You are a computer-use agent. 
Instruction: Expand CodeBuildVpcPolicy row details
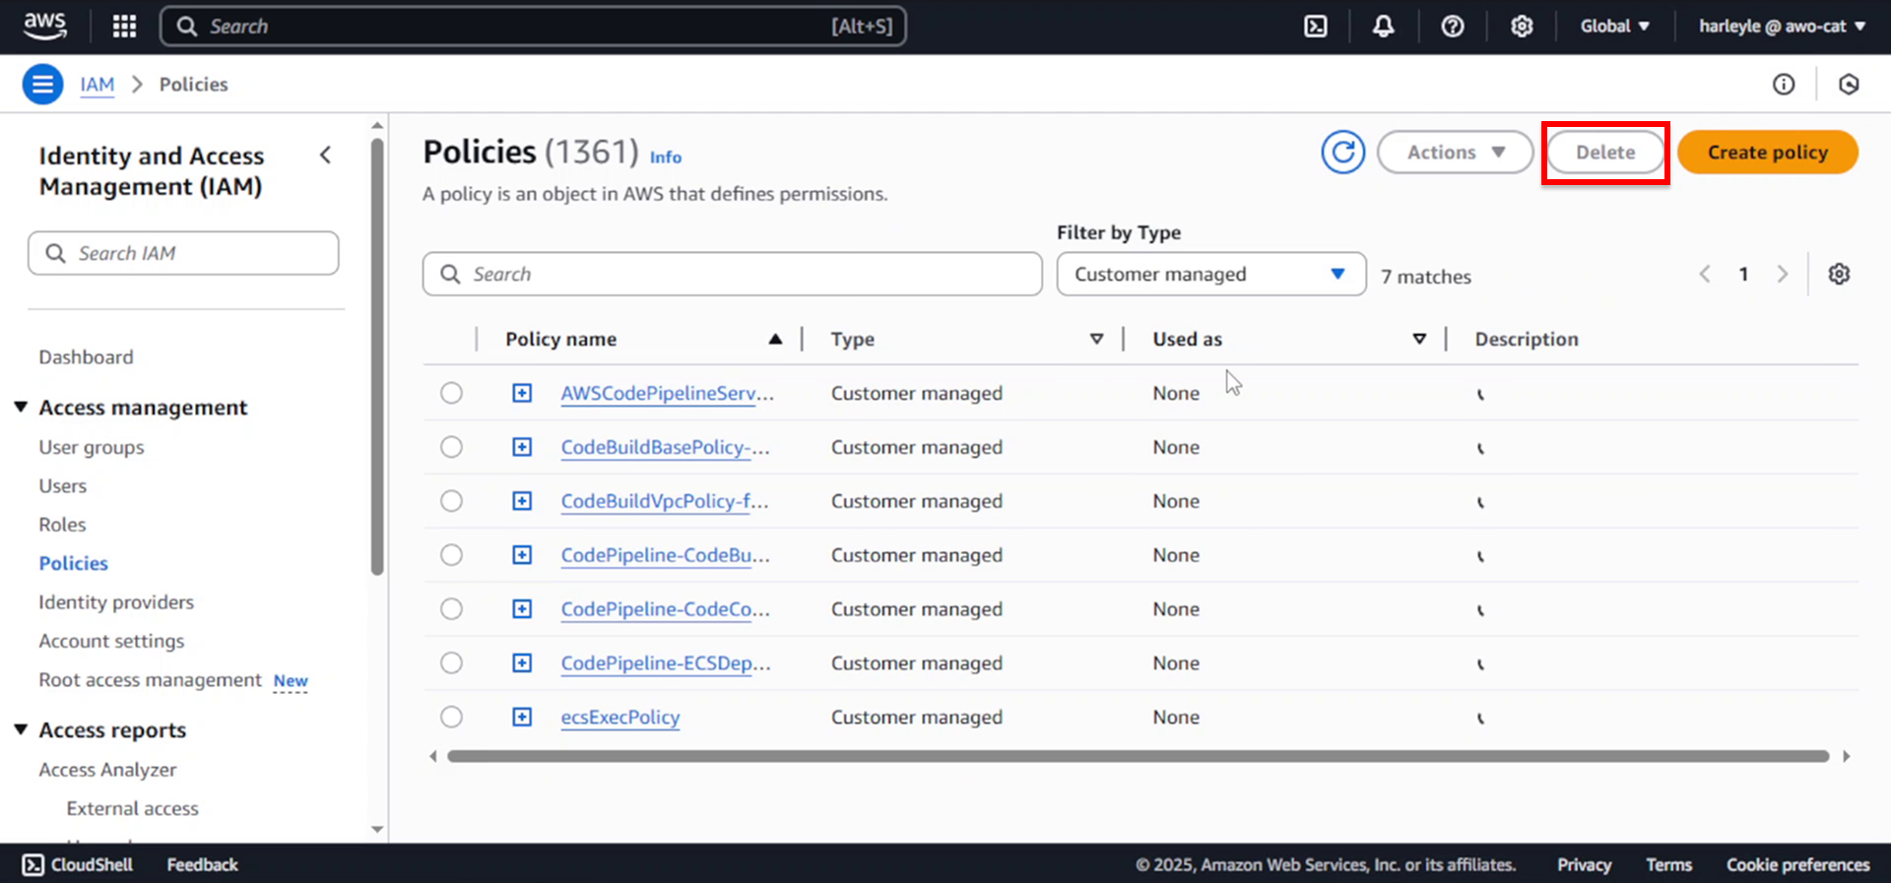522,502
